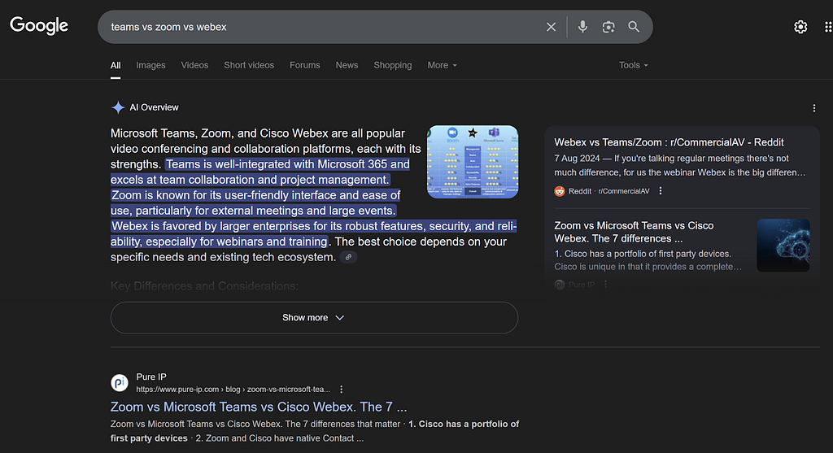Click the Pure IP site name

pos(151,377)
